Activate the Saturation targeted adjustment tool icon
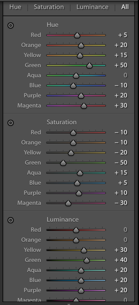This screenshot has height=305, width=139. tap(11, 123)
